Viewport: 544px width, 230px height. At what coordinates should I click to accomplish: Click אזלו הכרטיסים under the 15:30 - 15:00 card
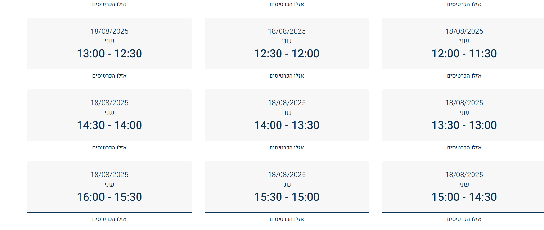(287, 219)
